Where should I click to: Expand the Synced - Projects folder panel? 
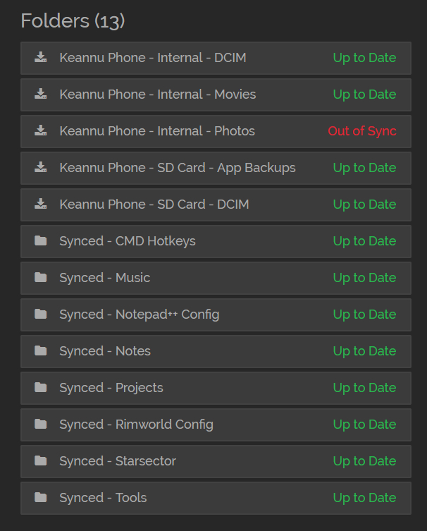tap(111, 388)
